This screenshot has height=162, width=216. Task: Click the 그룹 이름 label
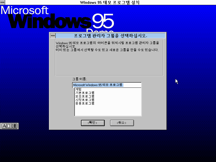tap(80, 79)
